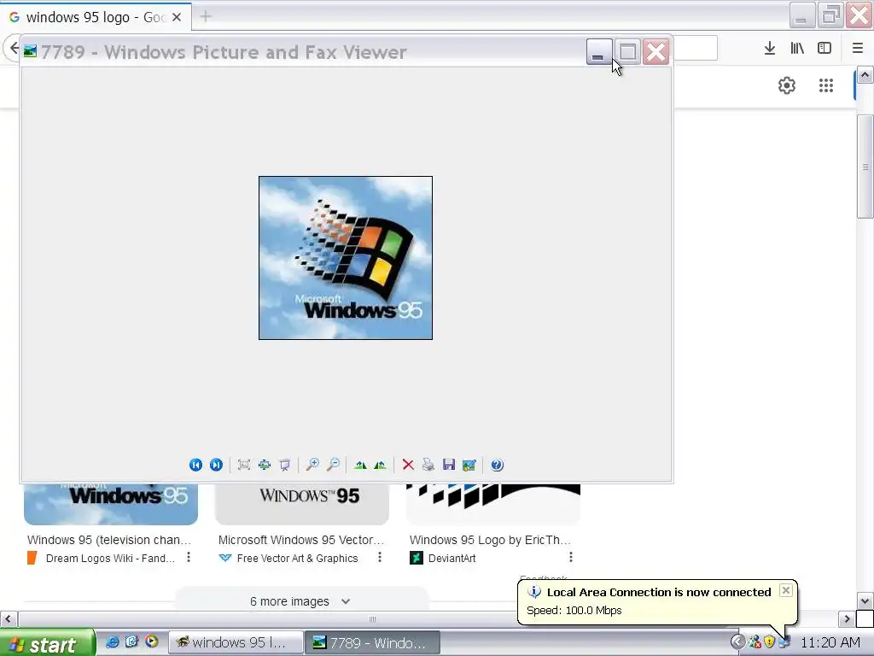Minimize Picture and Fax Viewer window
Screen dimensions: 874x656
click(599, 52)
